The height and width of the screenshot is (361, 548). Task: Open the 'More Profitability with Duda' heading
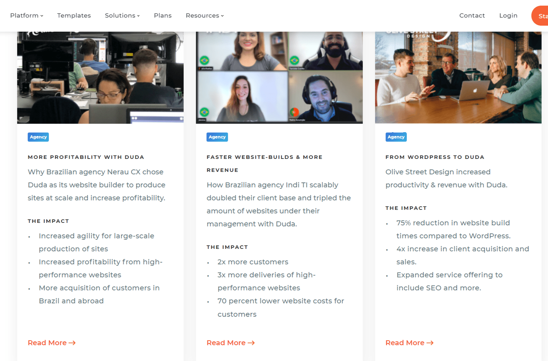86,157
